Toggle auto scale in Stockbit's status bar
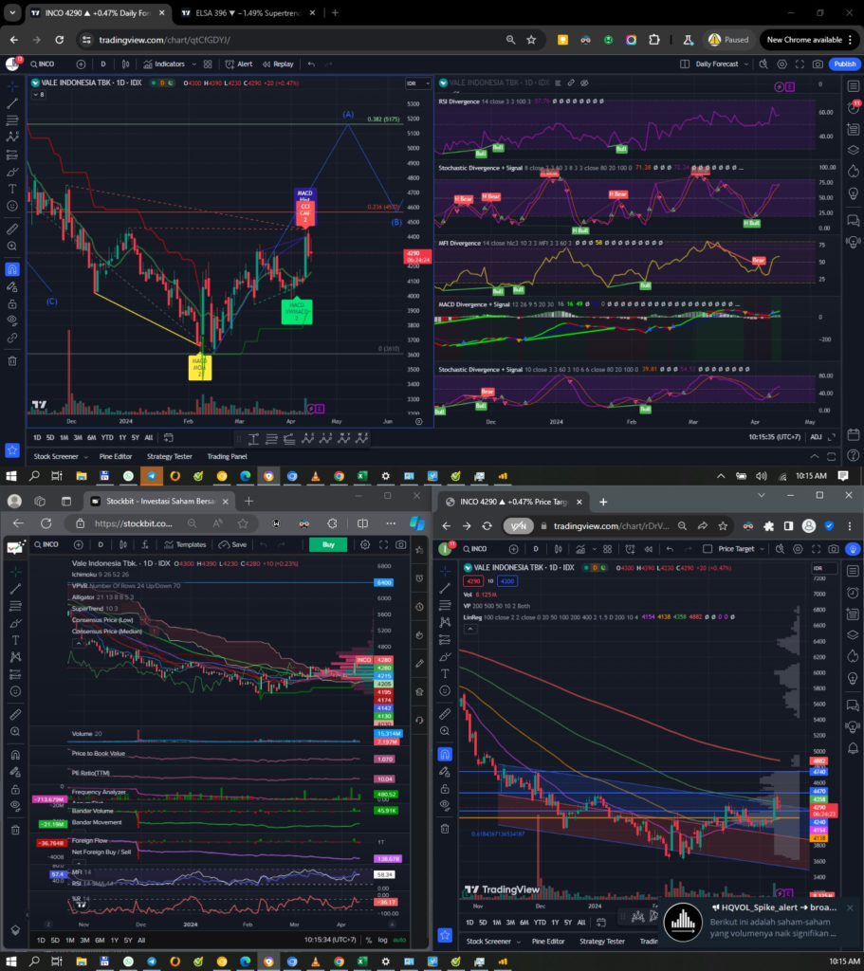The image size is (864, 971). pyautogui.click(x=399, y=939)
